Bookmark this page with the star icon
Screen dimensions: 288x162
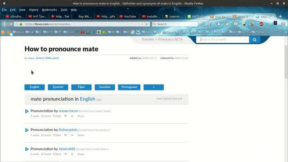pos(203,24)
